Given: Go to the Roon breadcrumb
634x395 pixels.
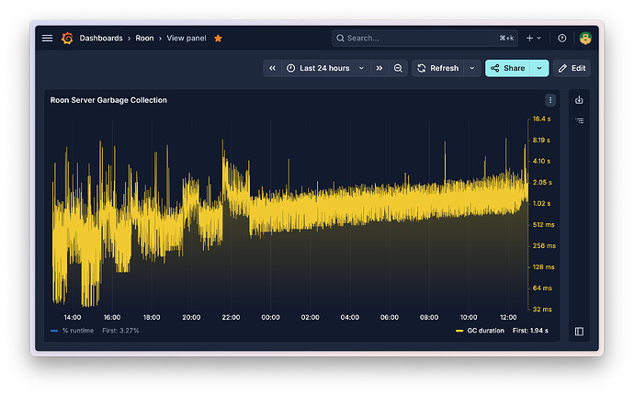Looking at the screenshot, I should pyautogui.click(x=144, y=38).
